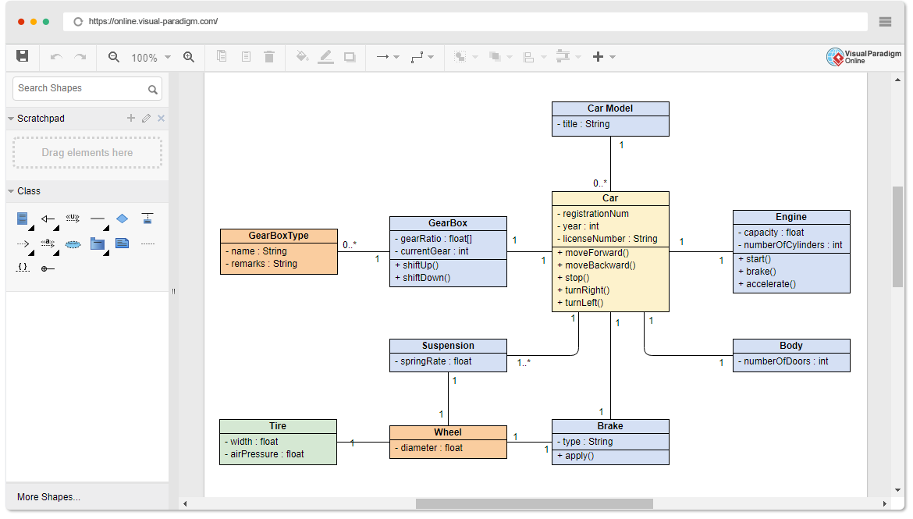The width and height of the screenshot is (913, 519).
Task: Click the plus Insert icon
Action: [598, 56]
